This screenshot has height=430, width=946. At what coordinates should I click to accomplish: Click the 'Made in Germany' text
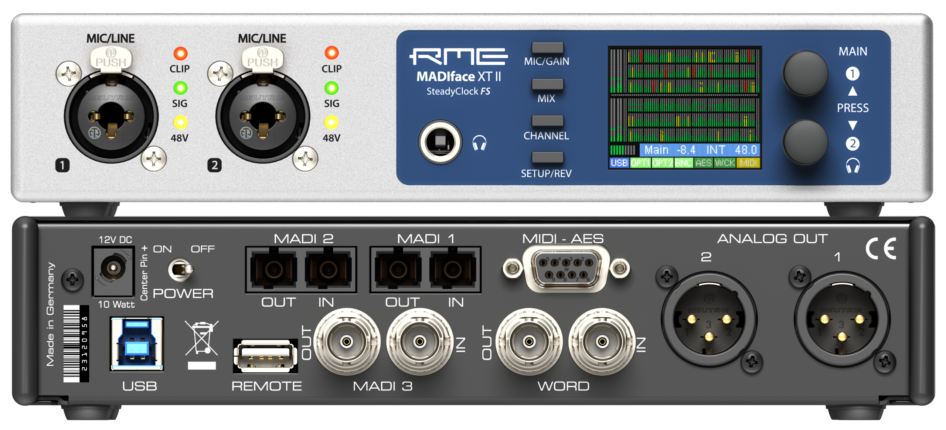pyautogui.click(x=50, y=314)
